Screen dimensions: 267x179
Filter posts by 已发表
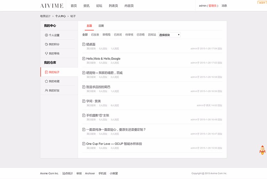[x=95, y=35]
